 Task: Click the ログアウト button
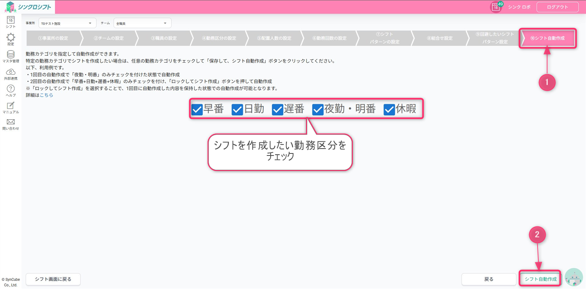point(557,7)
